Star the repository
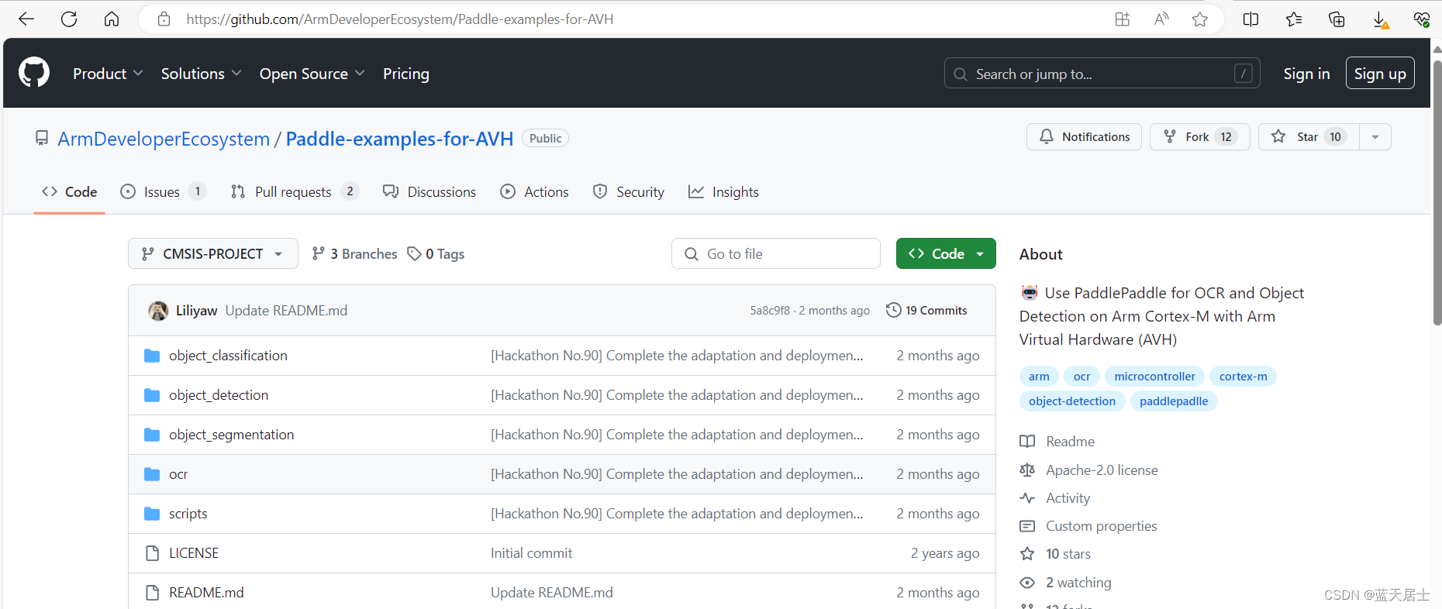1442x609 pixels. coord(1309,137)
